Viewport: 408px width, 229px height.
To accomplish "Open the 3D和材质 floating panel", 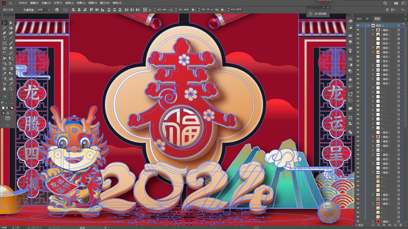I will coord(318,14).
